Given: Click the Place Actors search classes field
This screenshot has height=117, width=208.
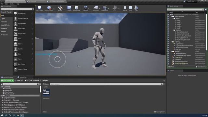Looking at the screenshot, I should 17,9.
